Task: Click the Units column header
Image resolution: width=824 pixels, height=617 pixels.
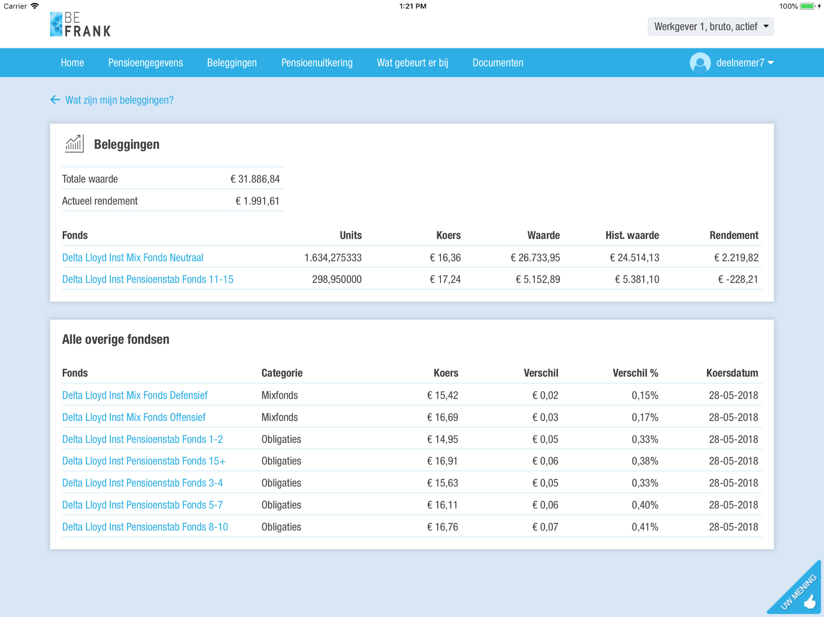Action: pyautogui.click(x=350, y=235)
